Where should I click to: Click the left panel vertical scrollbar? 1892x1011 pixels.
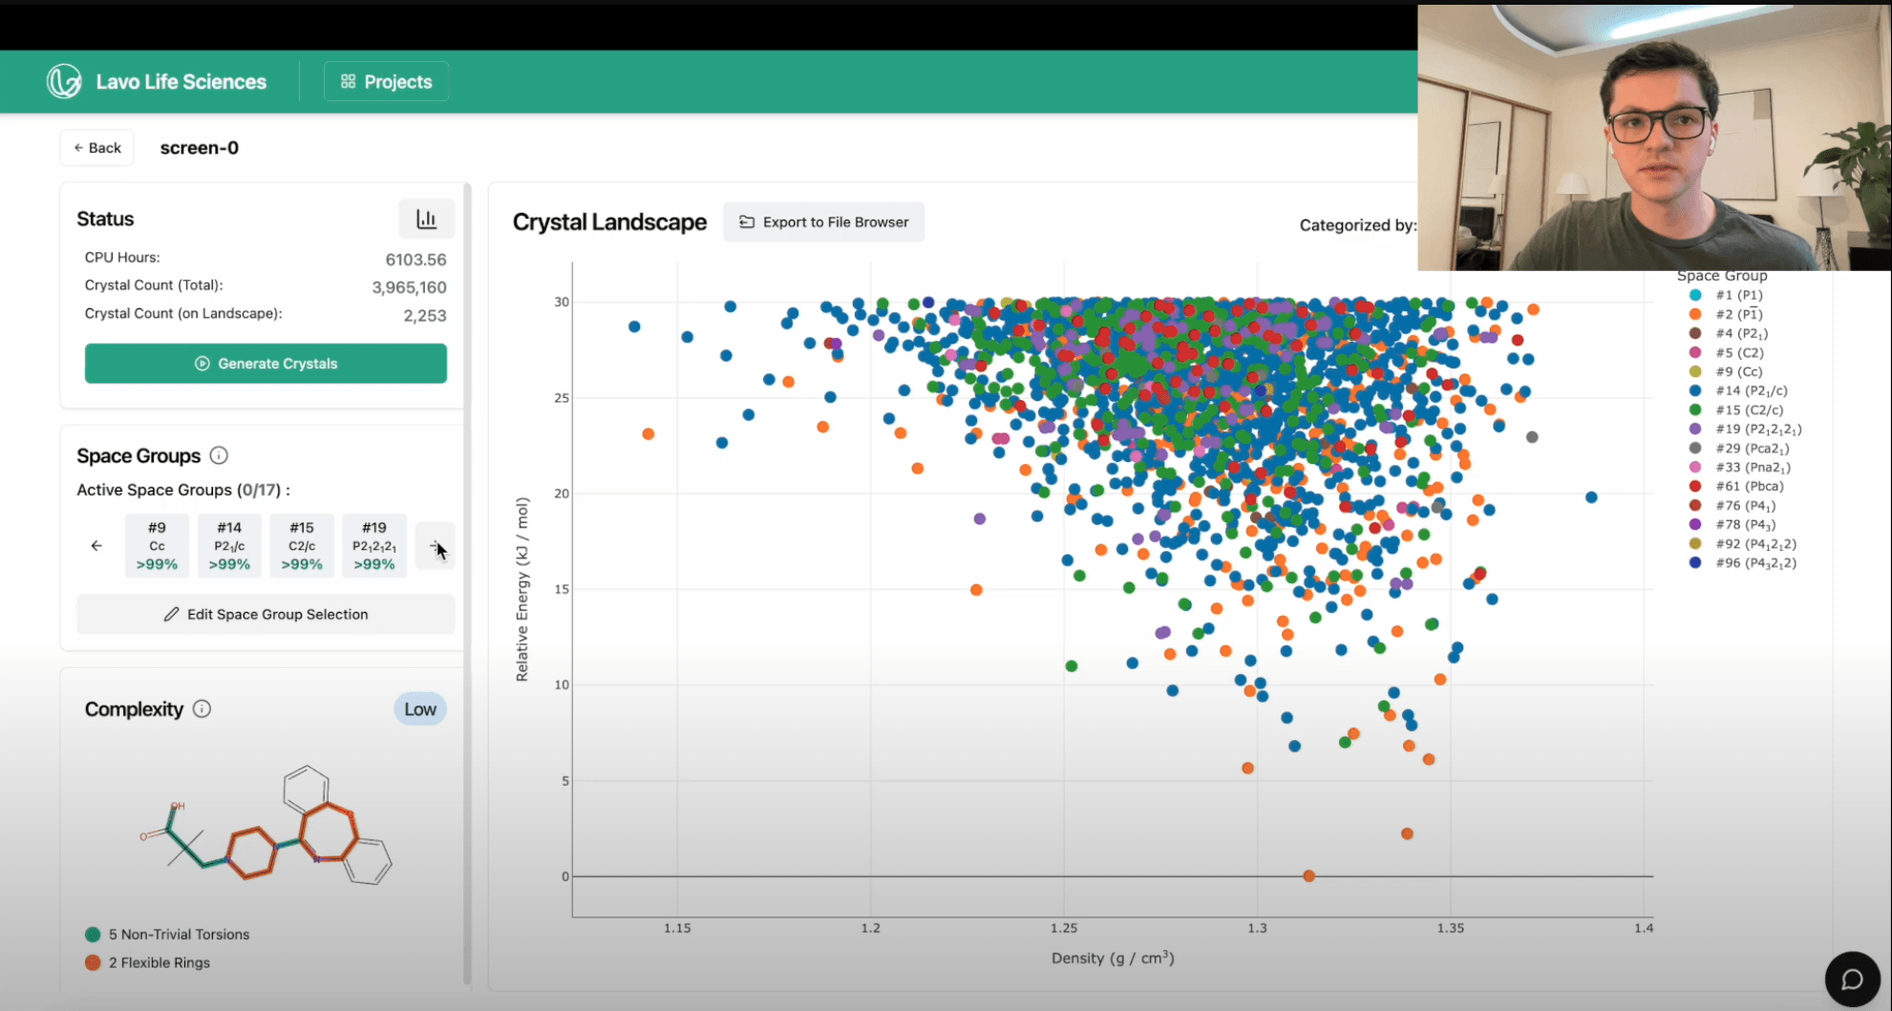467,582
